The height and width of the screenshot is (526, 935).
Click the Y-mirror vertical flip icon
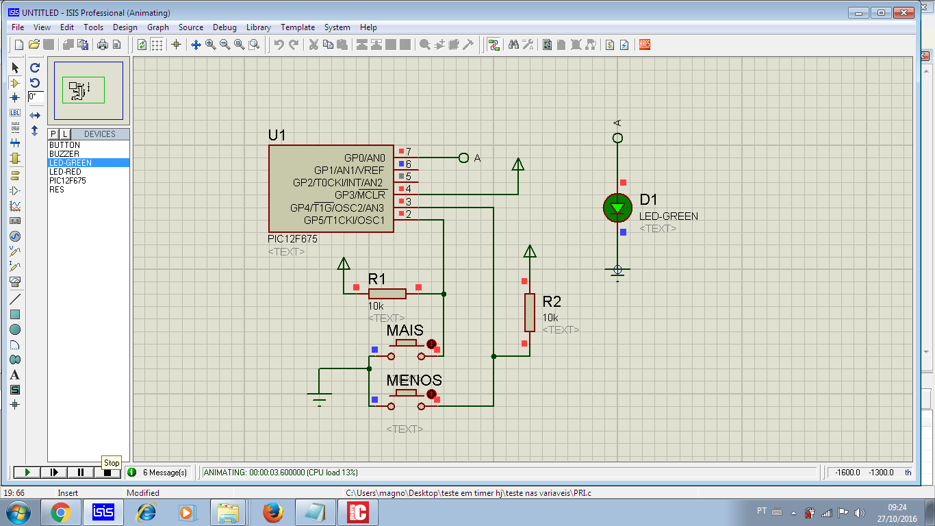pos(35,131)
